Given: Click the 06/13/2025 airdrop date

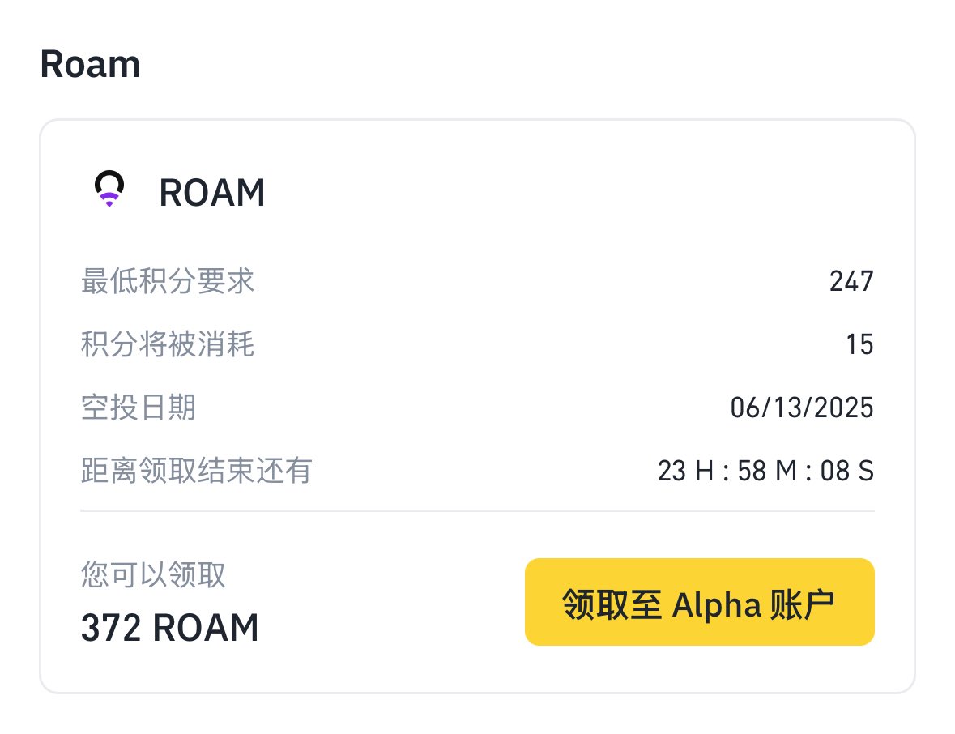Looking at the screenshot, I should pos(802,408).
